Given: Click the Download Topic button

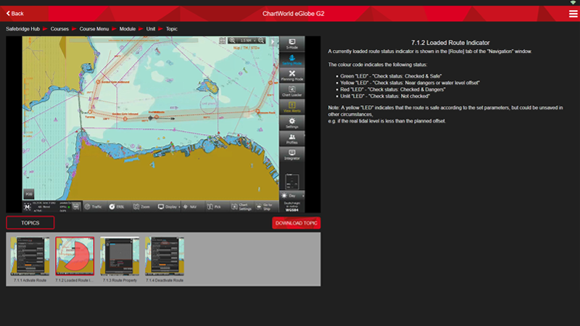Looking at the screenshot, I should tap(296, 223).
